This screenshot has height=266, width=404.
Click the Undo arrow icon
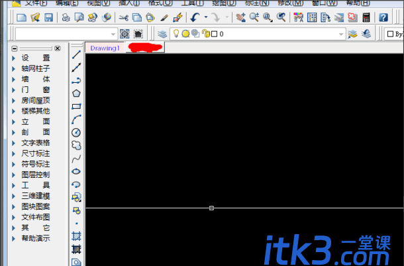[195, 17]
